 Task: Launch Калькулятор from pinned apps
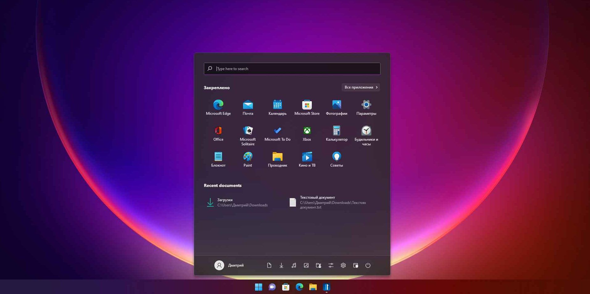(336, 133)
